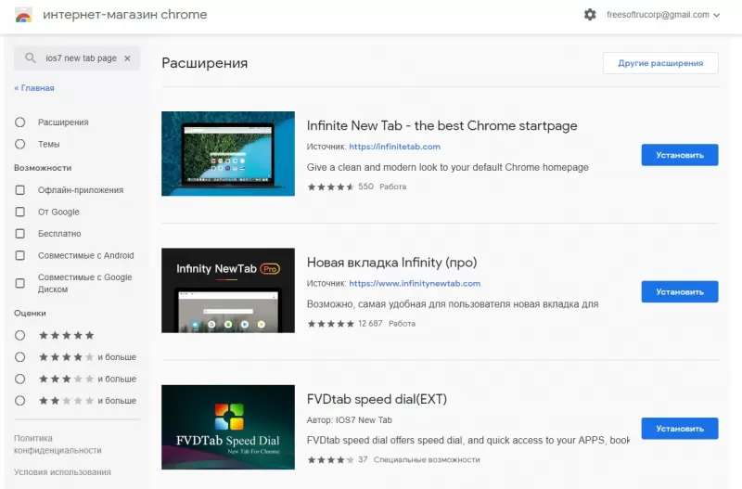This screenshot has height=489, width=742.
Task: Open Условия использования link
Action: 62,472
